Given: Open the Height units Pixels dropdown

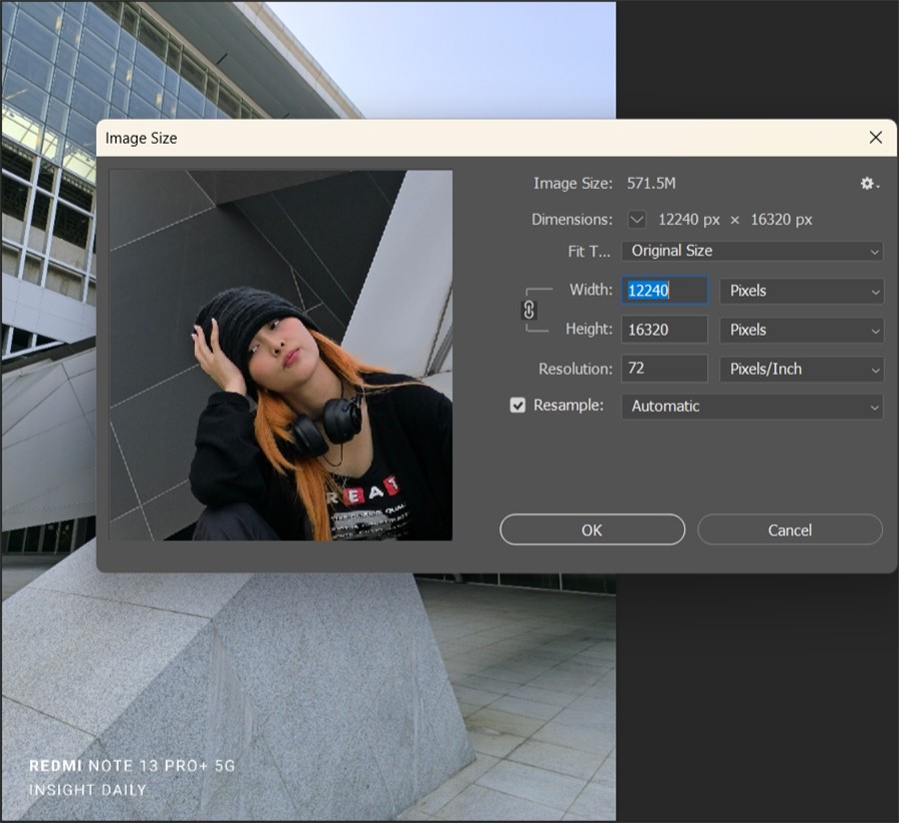Looking at the screenshot, I should 801,330.
